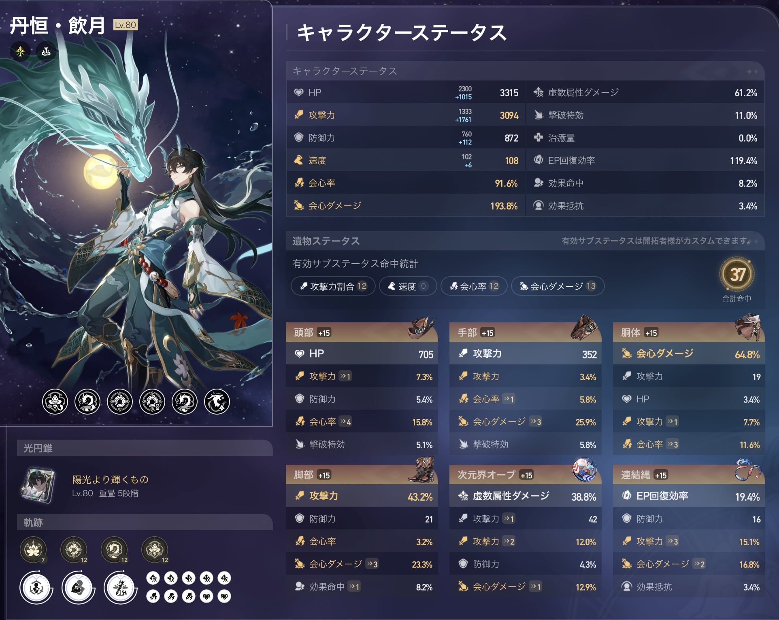Toggle the 速度 substat filter chip
The width and height of the screenshot is (779, 620).
coord(408,286)
